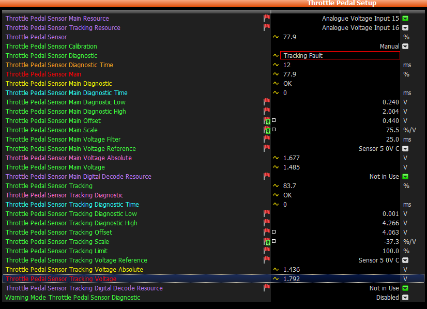Click wave icon beside Tracking Voltage value 1.792

click(x=276, y=279)
